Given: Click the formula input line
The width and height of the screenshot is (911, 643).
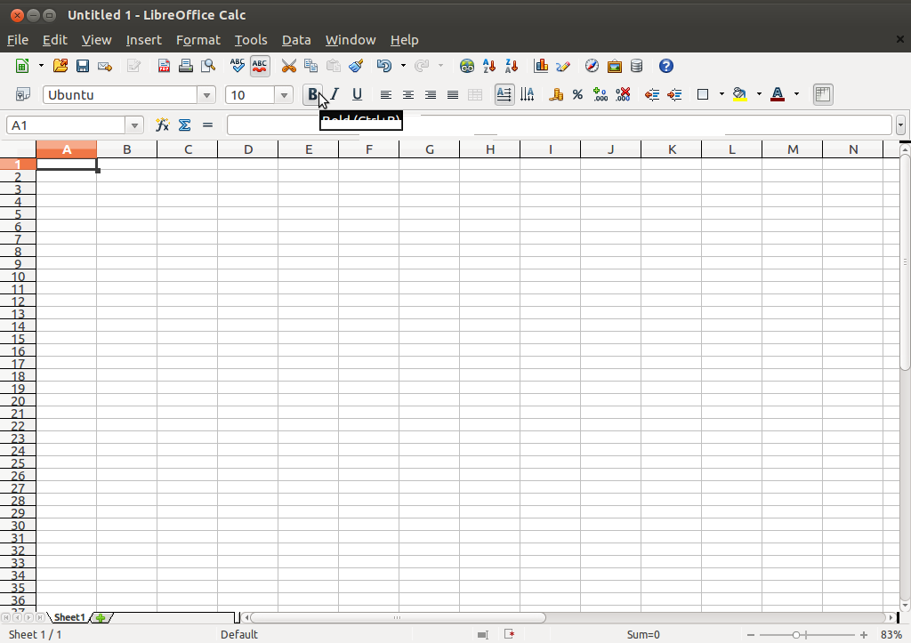Looking at the screenshot, I should pyautogui.click(x=559, y=125).
